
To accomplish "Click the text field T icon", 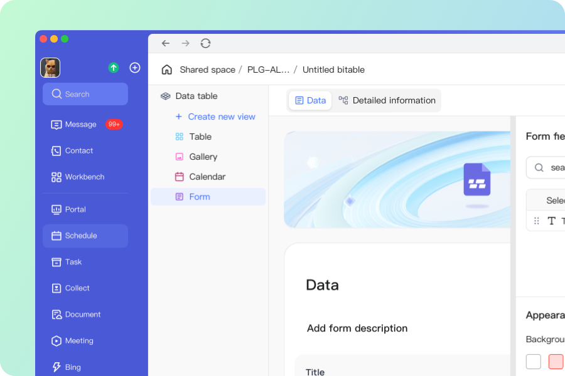I will click(x=551, y=221).
